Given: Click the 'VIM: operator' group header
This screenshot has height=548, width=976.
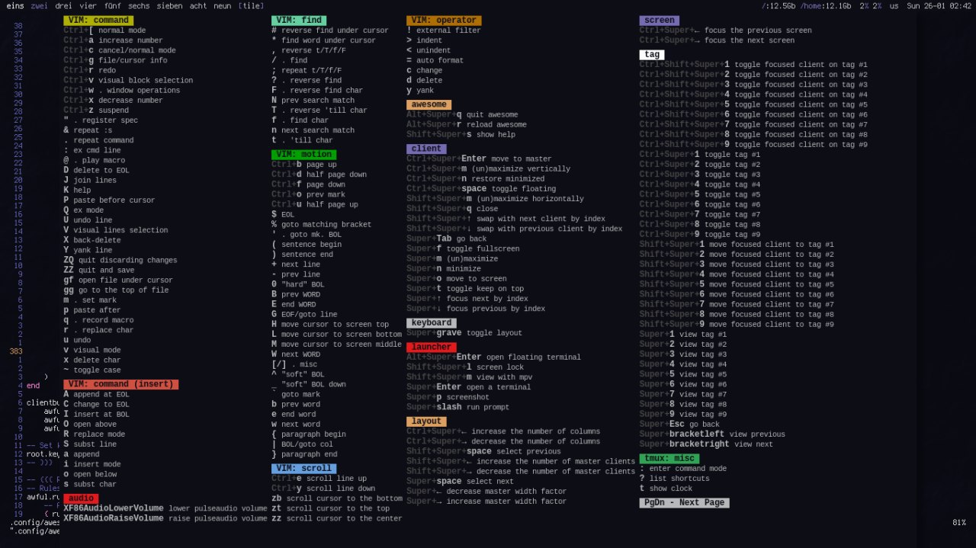Looking at the screenshot, I should [x=444, y=21].
